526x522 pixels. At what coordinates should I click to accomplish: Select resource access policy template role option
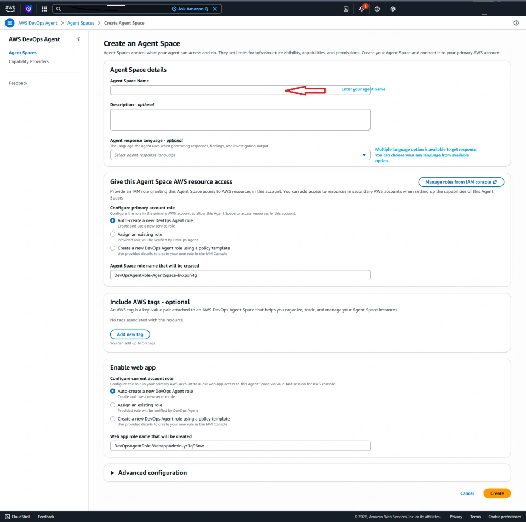click(113, 248)
